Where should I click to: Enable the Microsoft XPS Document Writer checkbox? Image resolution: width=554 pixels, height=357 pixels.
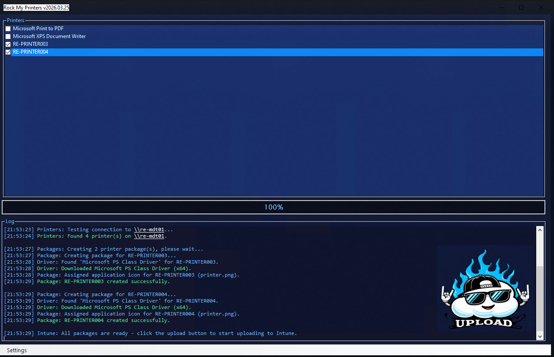coord(8,36)
